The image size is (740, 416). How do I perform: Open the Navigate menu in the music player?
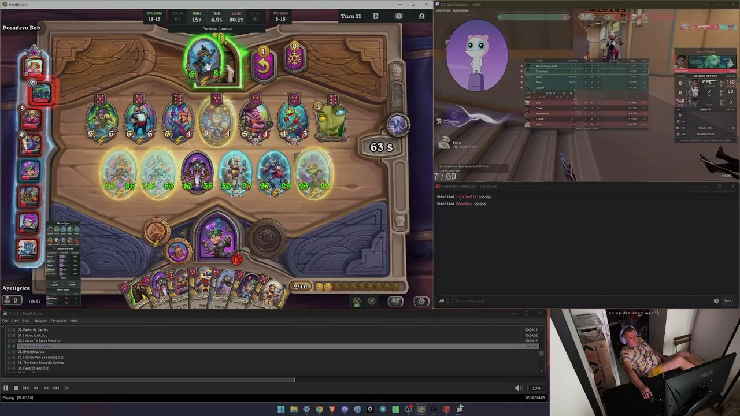[40, 321]
